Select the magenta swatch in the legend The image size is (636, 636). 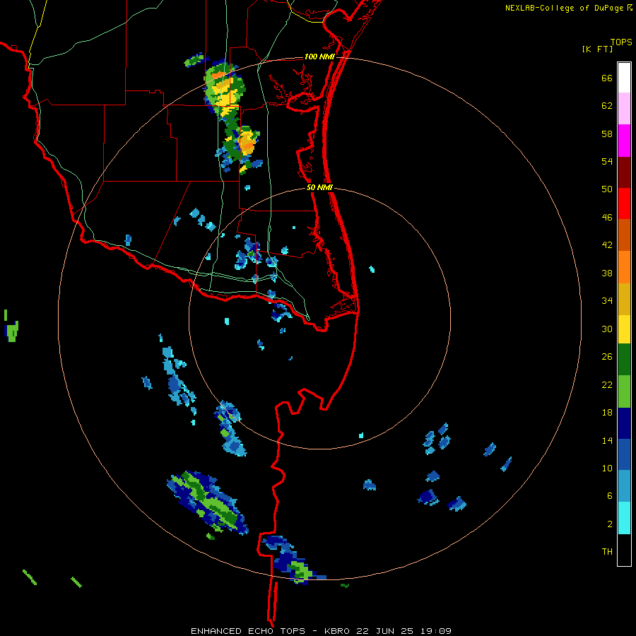point(624,141)
